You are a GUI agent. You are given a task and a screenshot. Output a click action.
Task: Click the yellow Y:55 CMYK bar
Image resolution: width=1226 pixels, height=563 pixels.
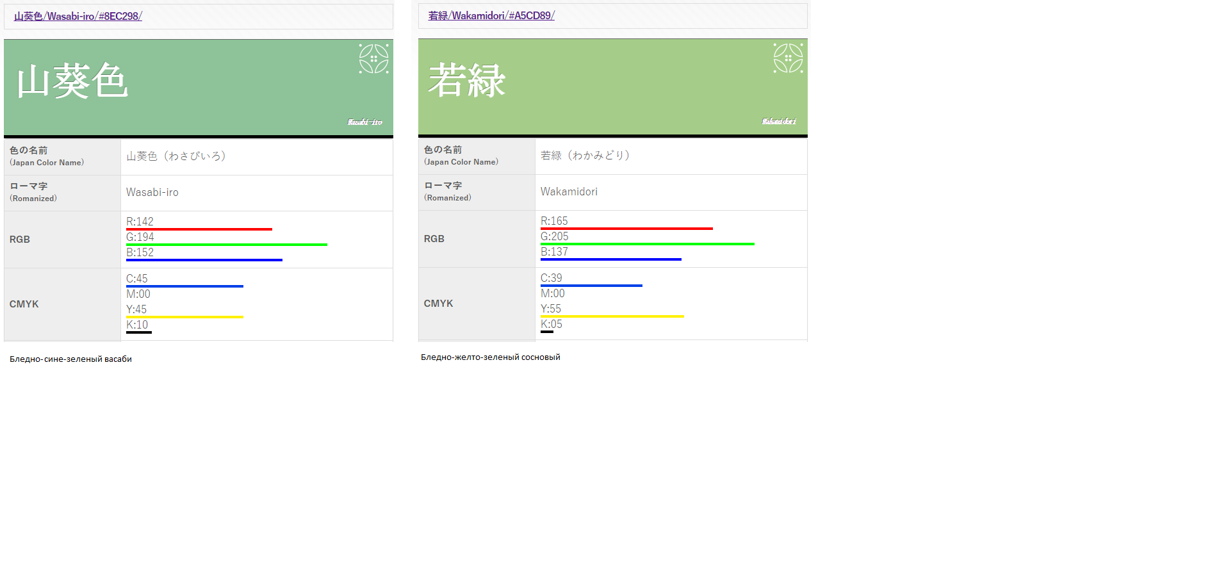(612, 316)
